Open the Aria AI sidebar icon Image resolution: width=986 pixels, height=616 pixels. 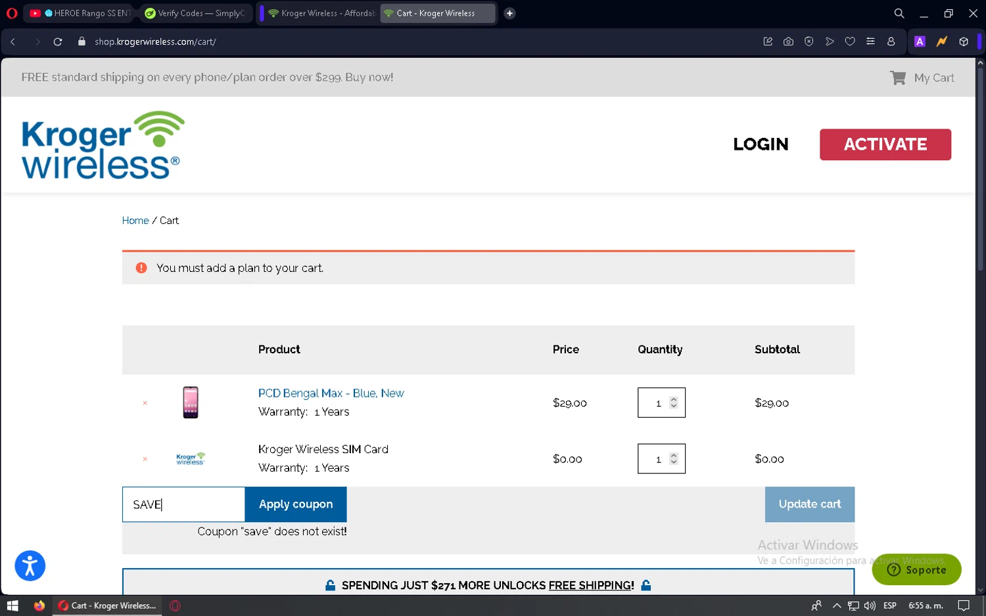coord(920,41)
